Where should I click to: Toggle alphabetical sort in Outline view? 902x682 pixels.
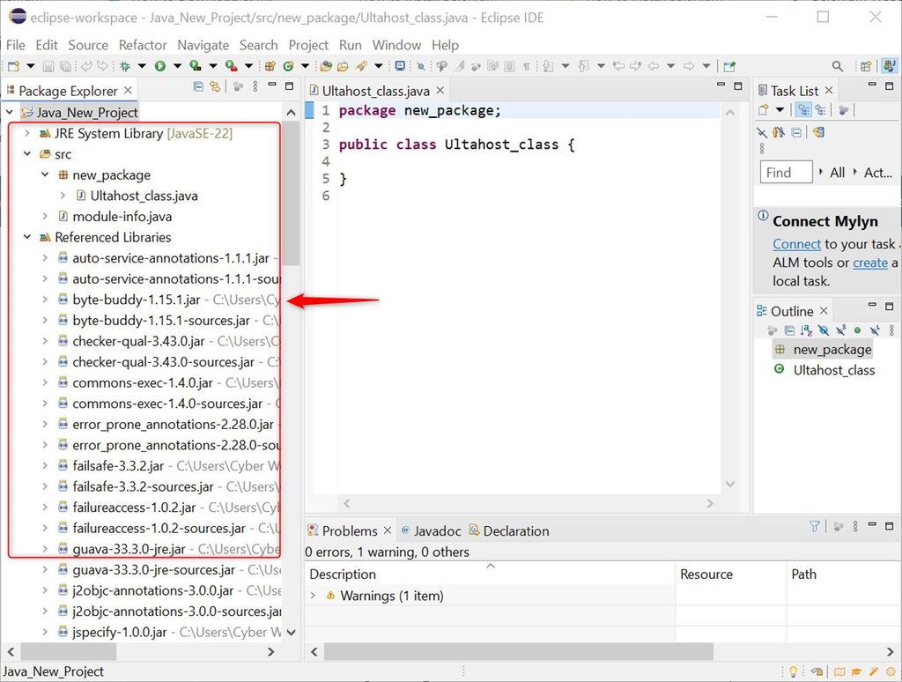pyautogui.click(x=807, y=330)
